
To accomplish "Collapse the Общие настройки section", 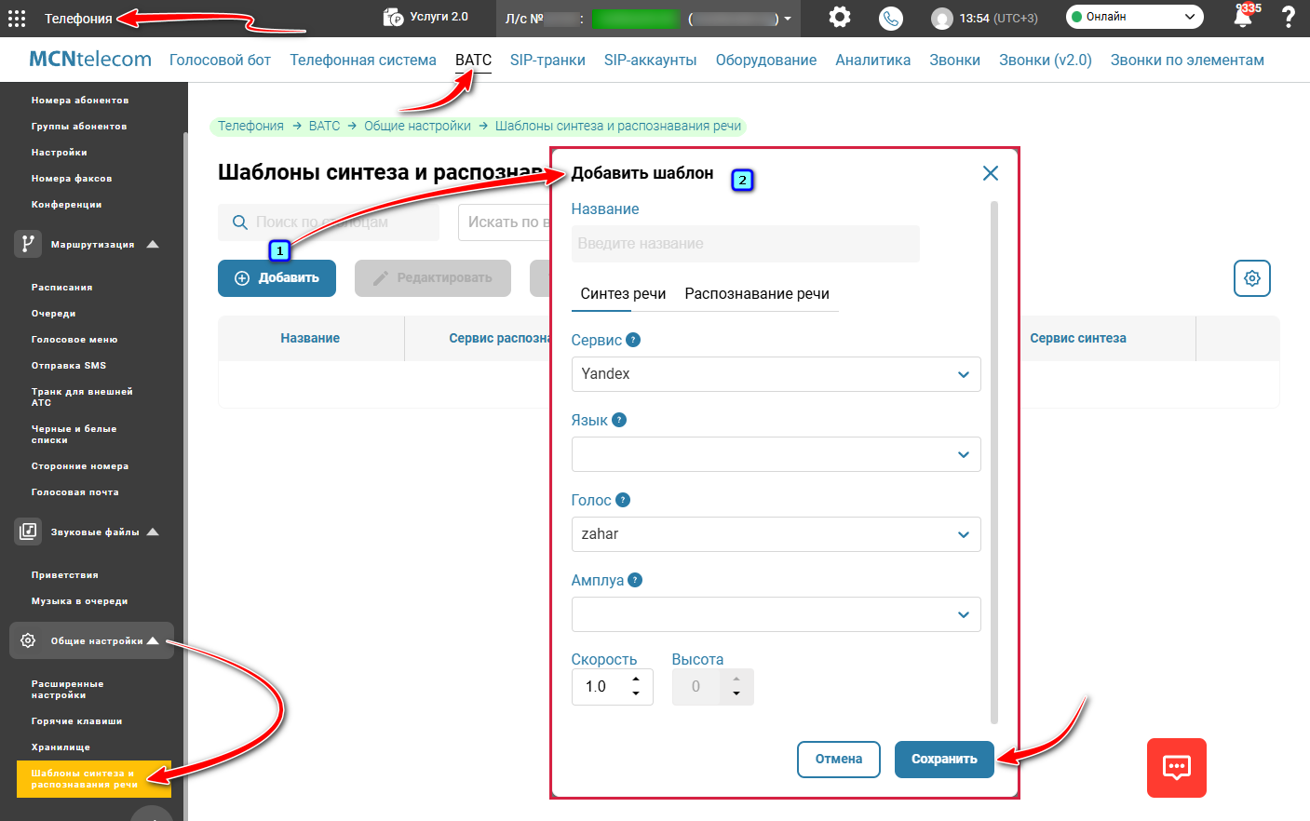I will pyautogui.click(x=153, y=640).
